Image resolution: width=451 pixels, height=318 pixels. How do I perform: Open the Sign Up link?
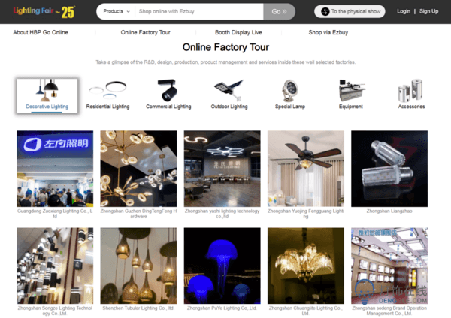tap(428, 11)
